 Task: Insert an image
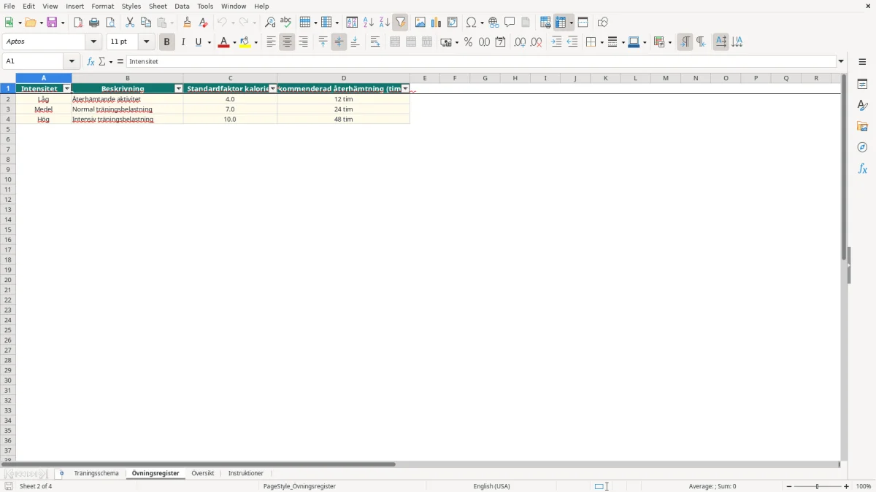420,23
